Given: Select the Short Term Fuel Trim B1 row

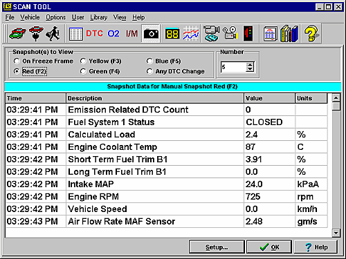Looking at the screenshot, I should [x=166, y=160].
